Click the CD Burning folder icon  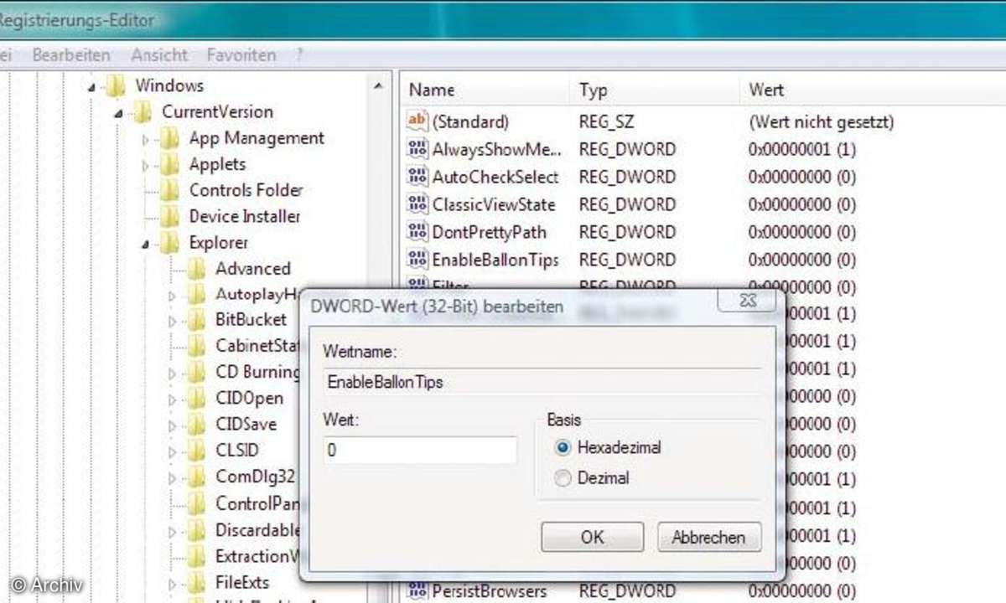(196, 372)
